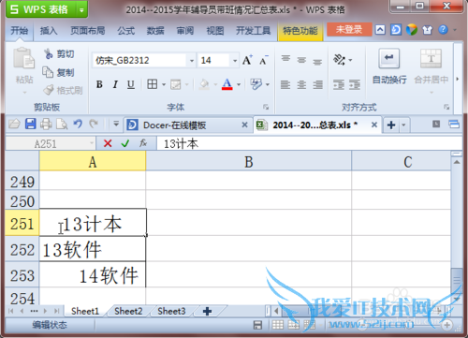This screenshot has height=338, width=468.
Task: Open borders dropdown arrow
Action: (164, 84)
